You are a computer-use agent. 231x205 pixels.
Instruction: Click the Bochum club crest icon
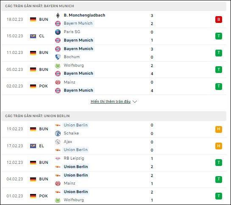click(58, 57)
